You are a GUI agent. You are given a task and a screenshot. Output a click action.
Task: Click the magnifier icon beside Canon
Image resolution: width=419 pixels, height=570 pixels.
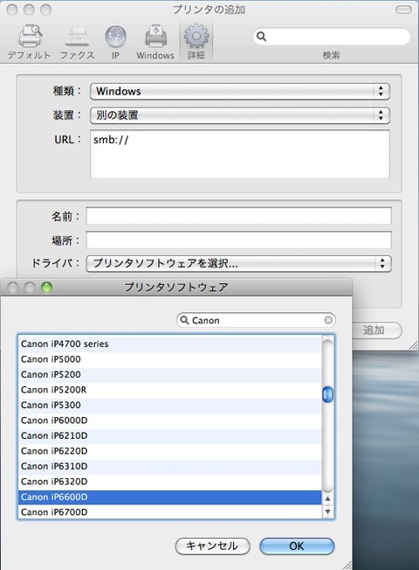pyautogui.click(x=184, y=320)
